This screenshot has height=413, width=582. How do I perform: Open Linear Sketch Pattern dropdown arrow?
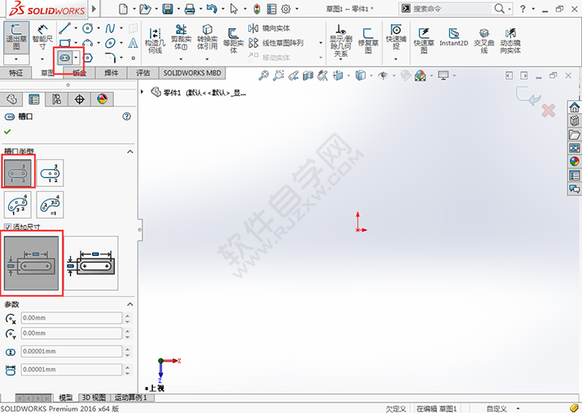tap(321, 43)
